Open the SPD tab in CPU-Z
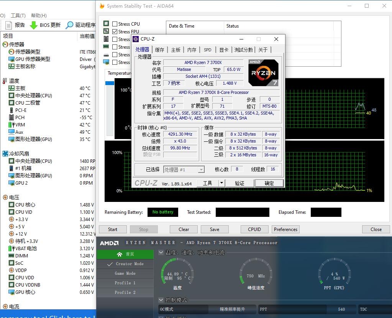This screenshot has width=392, height=318. click(x=208, y=50)
